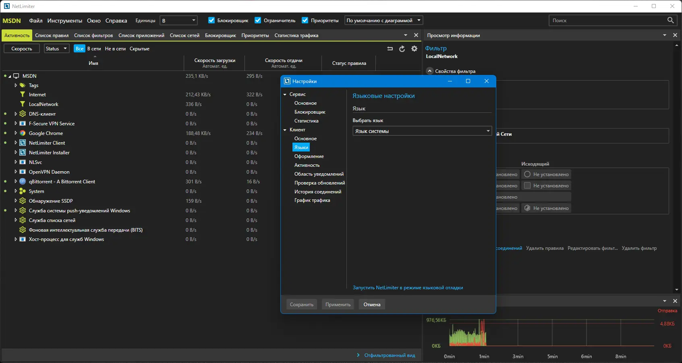Click the search magnifier icon

(670, 20)
